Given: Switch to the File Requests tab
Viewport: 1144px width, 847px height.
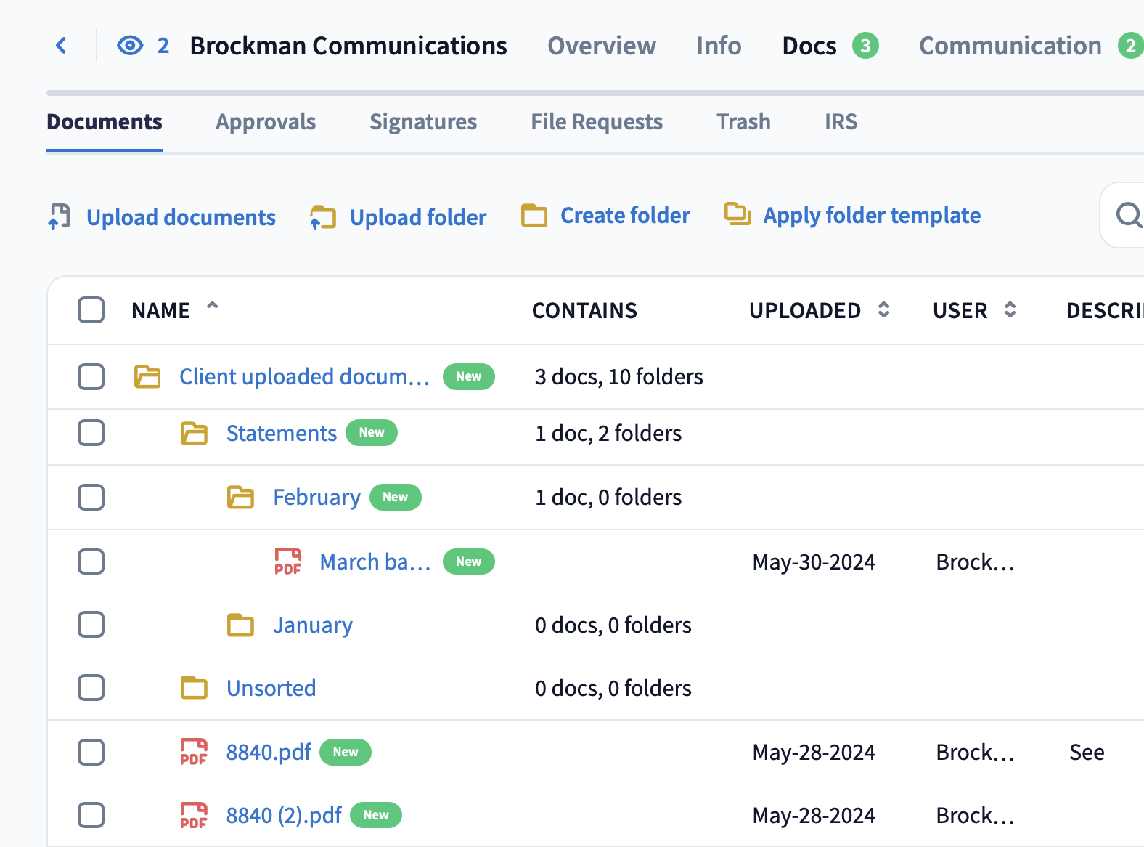Looking at the screenshot, I should [x=596, y=122].
